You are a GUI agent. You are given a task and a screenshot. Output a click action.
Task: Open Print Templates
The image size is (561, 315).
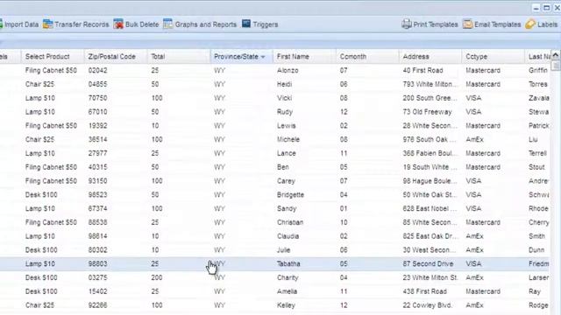(x=436, y=24)
